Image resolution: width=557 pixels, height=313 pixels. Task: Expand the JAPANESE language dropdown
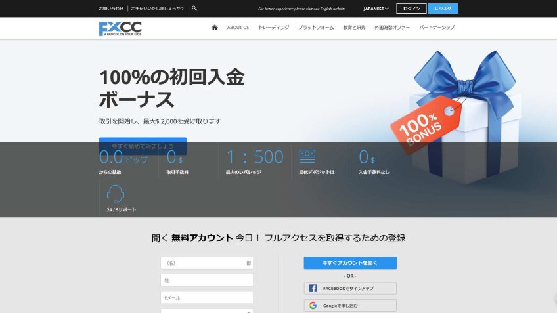click(x=376, y=9)
